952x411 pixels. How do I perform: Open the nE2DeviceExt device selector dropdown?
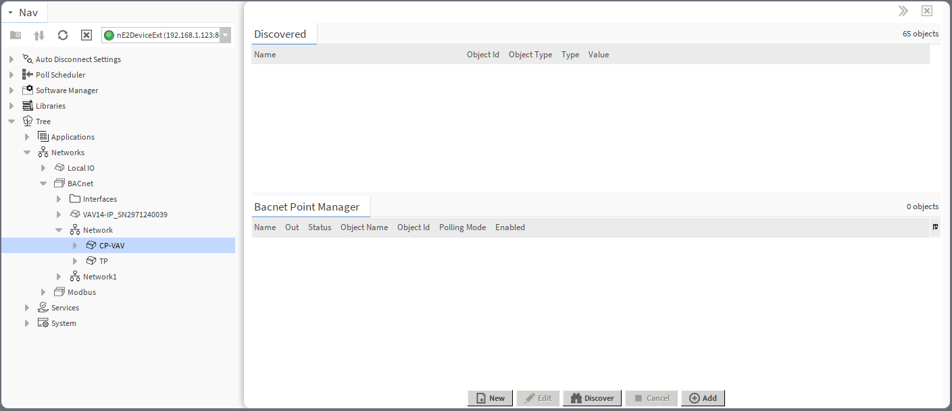[224, 34]
